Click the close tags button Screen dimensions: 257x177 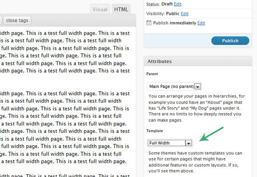click(x=17, y=20)
